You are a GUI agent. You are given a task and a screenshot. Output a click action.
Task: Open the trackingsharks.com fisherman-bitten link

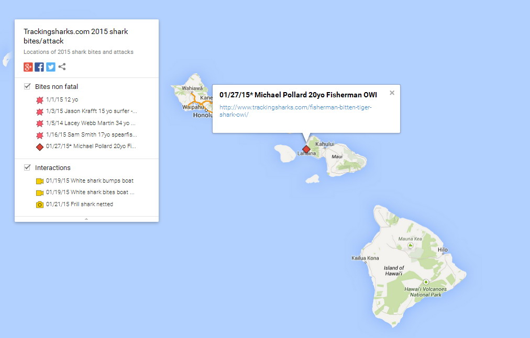point(295,111)
